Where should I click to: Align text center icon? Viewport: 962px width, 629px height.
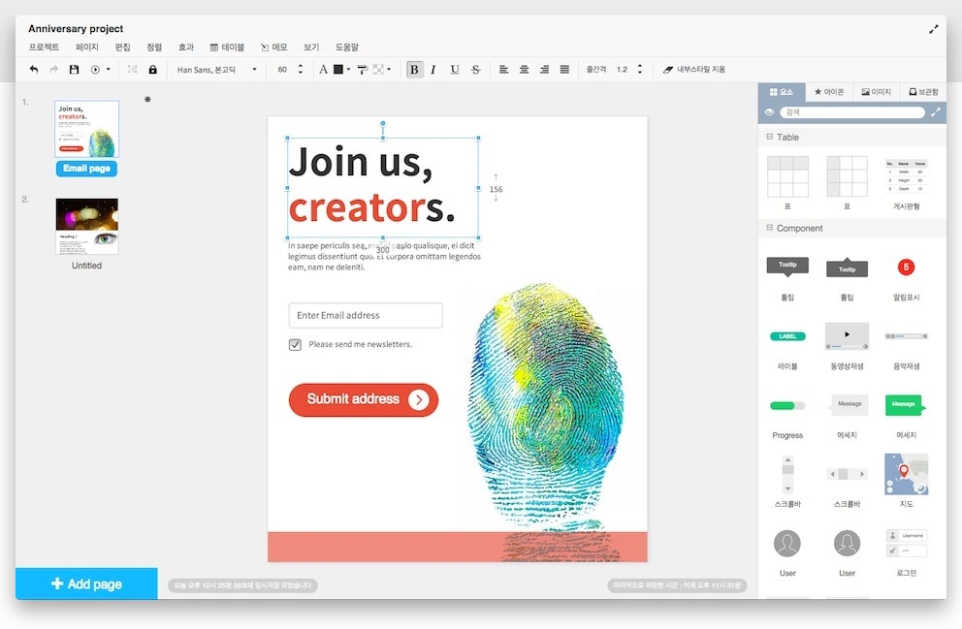coord(524,69)
